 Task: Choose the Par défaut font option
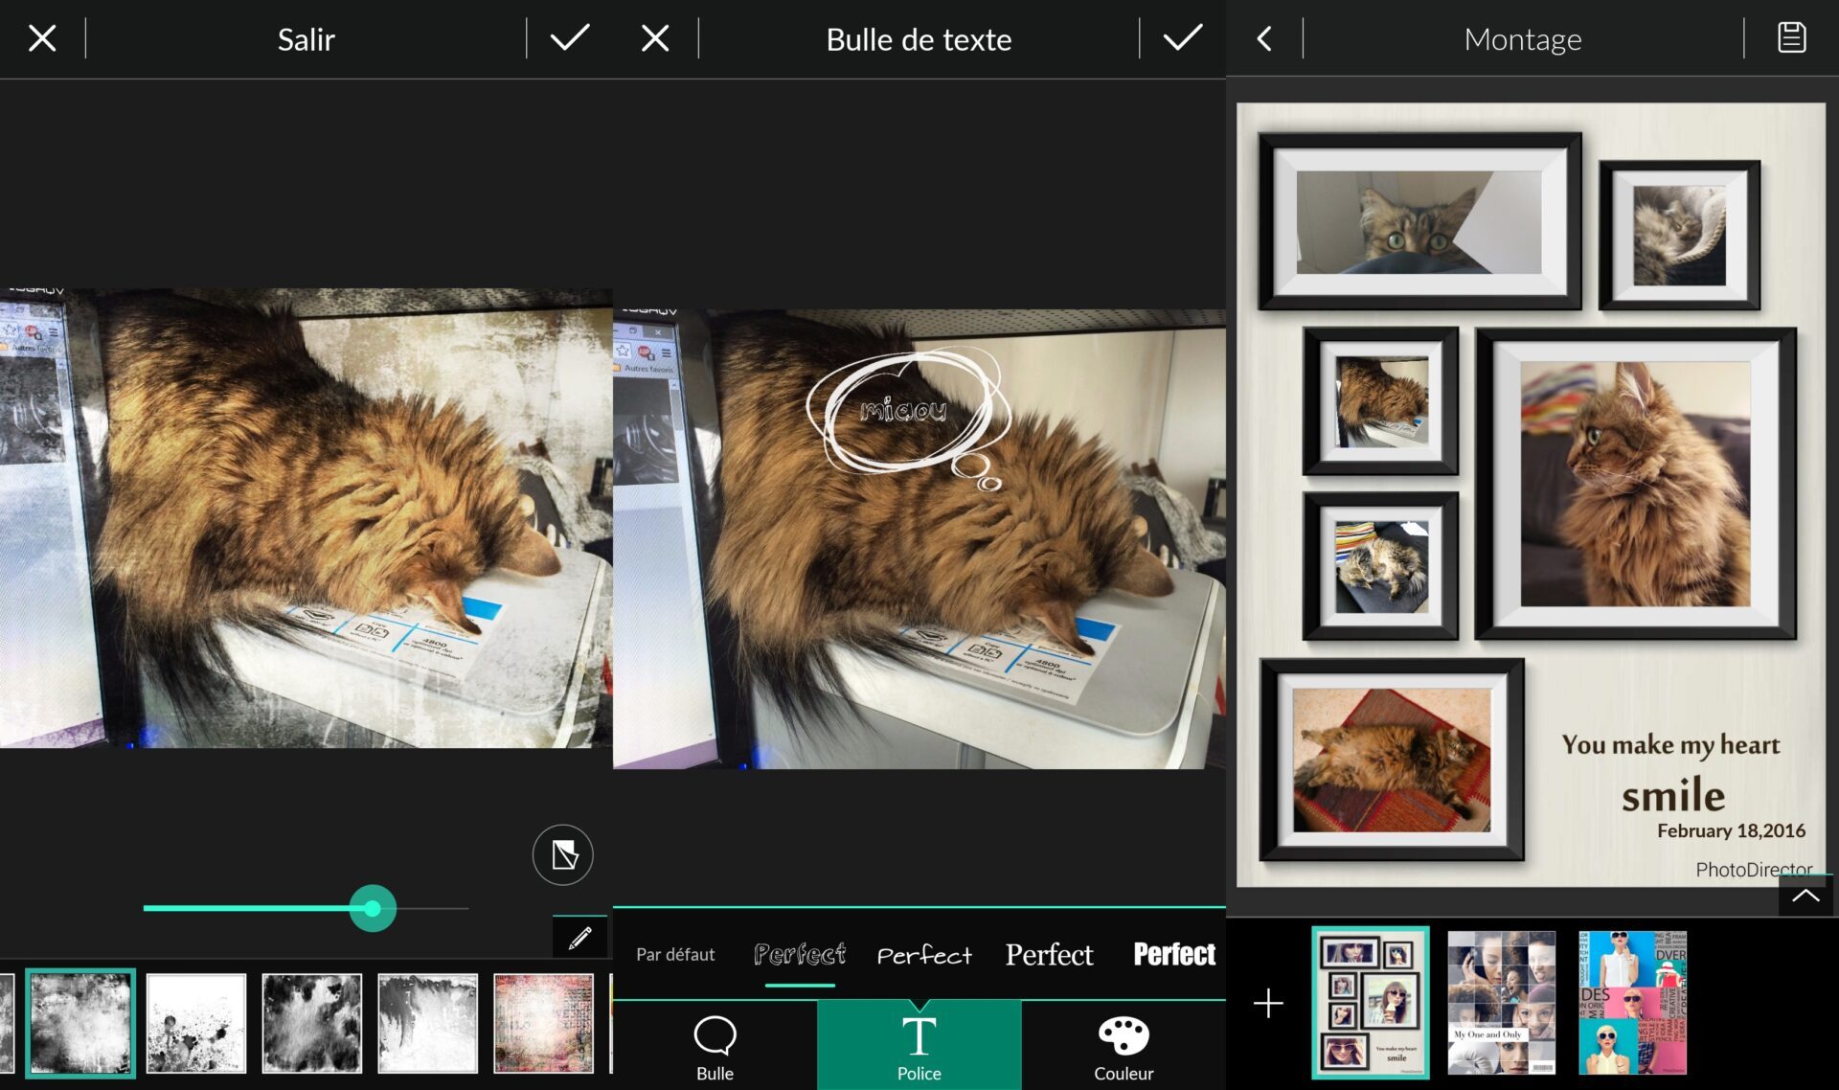(x=675, y=954)
